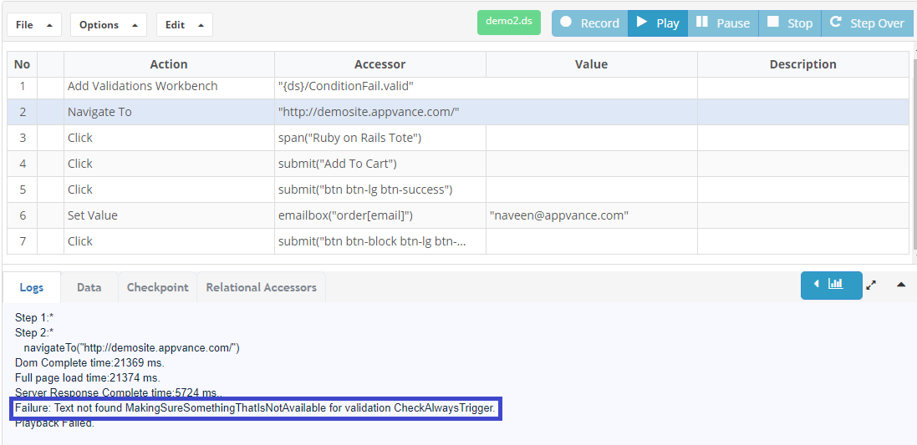917x445 pixels.
Task: Select row number 4 cell
Action: [23, 164]
